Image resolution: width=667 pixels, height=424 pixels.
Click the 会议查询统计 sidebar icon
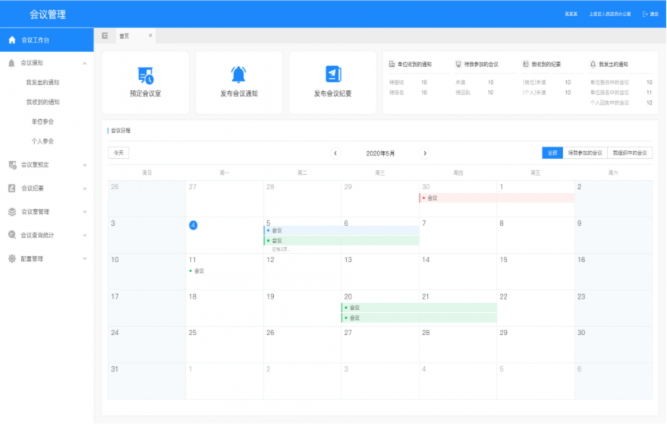tap(11, 236)
